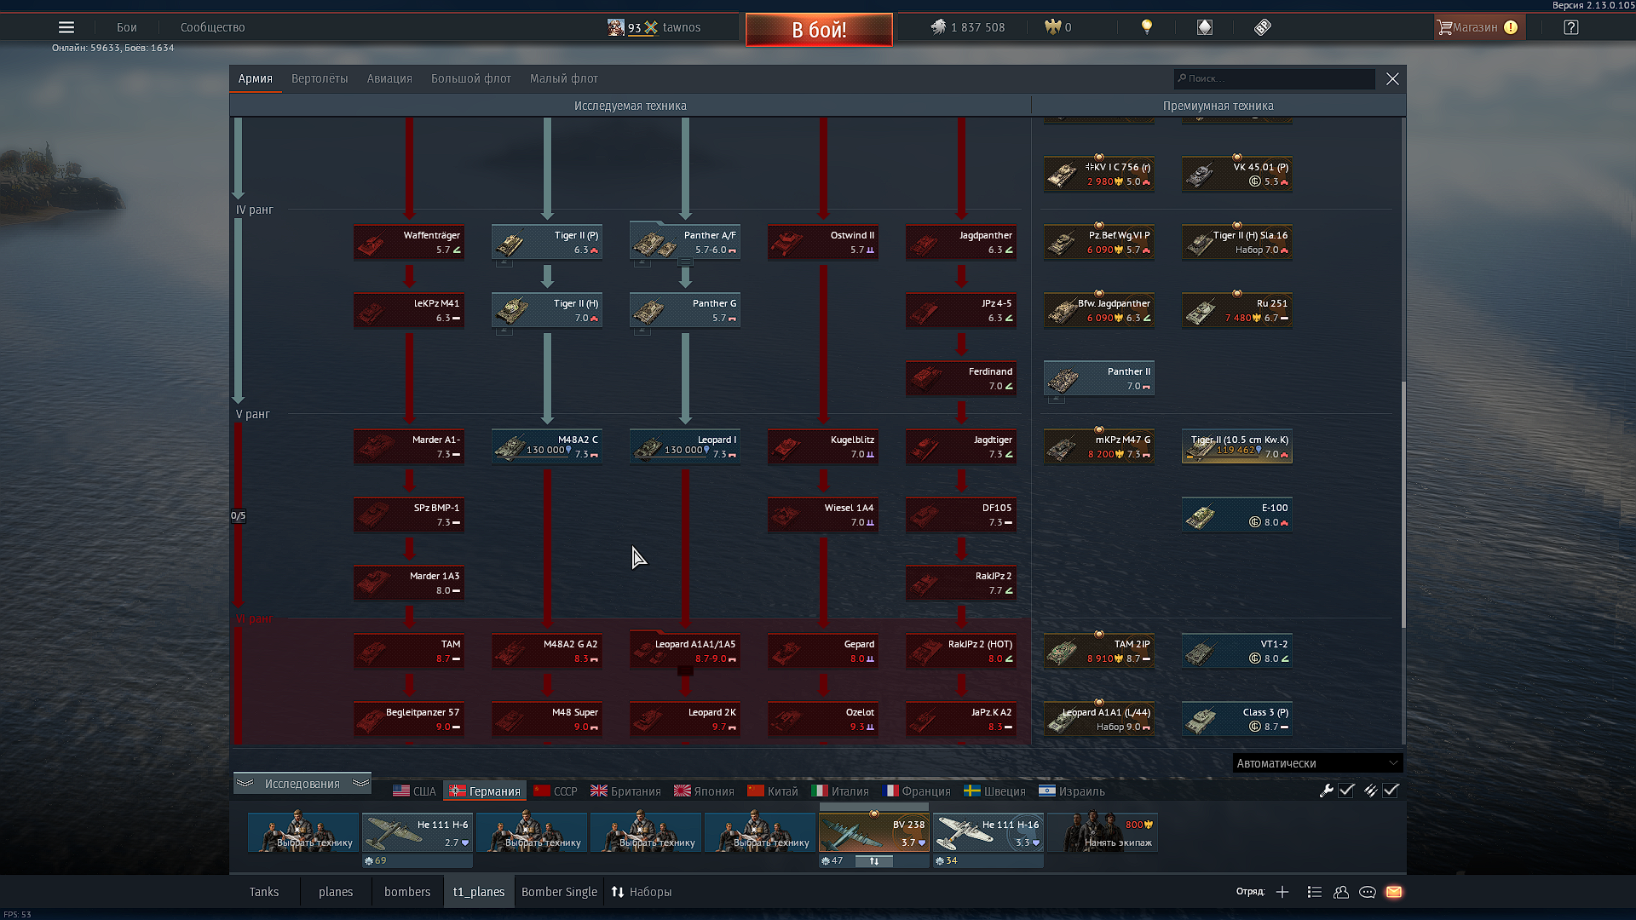Click in the Поиск search field
Image resolution: width=1636 pixels, height=920 pixels.
pyautogui.click(x=1275, y=78)
